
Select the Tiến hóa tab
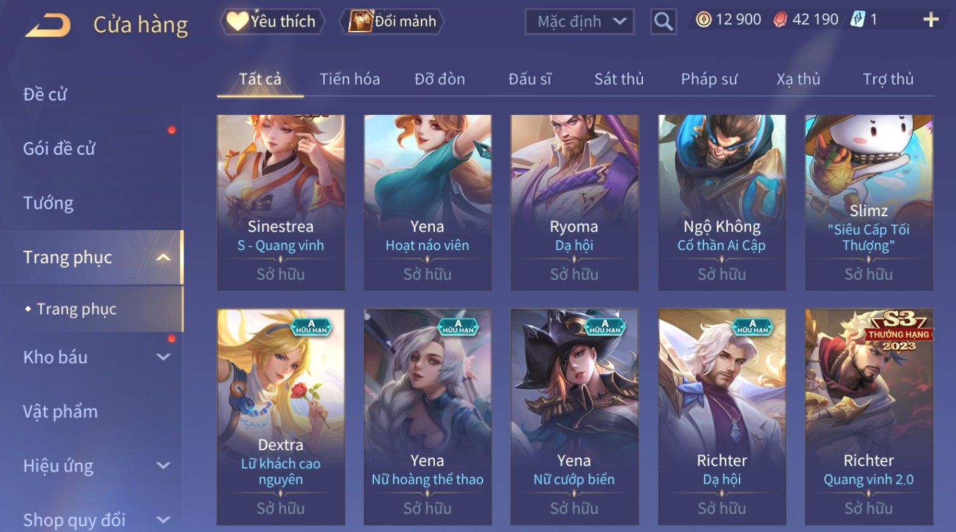pos(350,79)
